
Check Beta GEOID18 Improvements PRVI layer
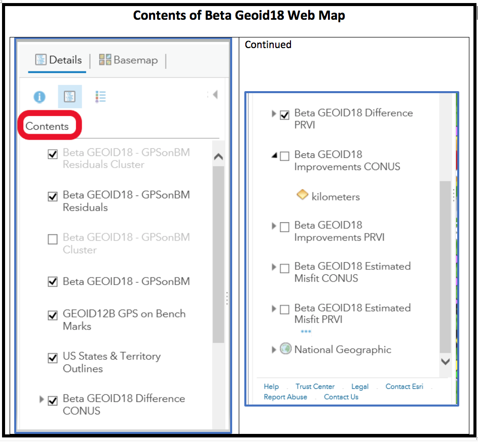pos(285,226)
